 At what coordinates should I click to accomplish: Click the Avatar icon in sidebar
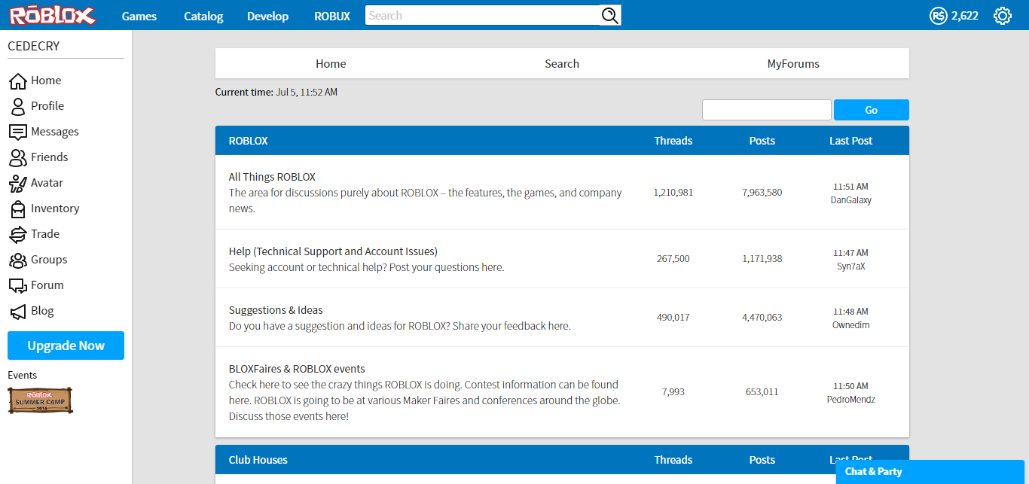[18, 183]
